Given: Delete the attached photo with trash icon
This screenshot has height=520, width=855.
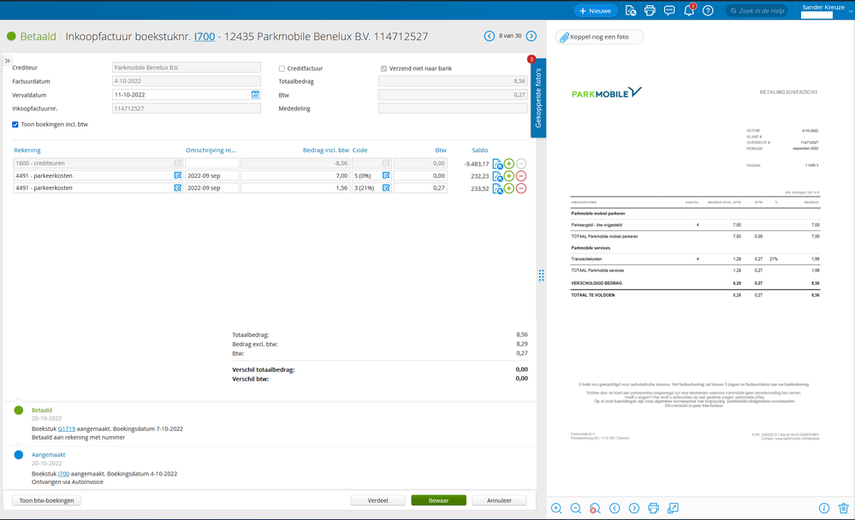Looking at the screenshot, I should tap(844, 508).
